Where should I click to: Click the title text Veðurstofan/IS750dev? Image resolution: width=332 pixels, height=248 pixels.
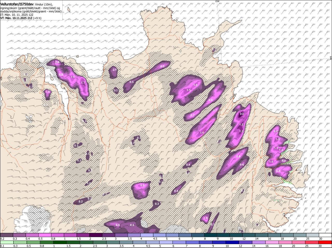(x=17, y=4)
